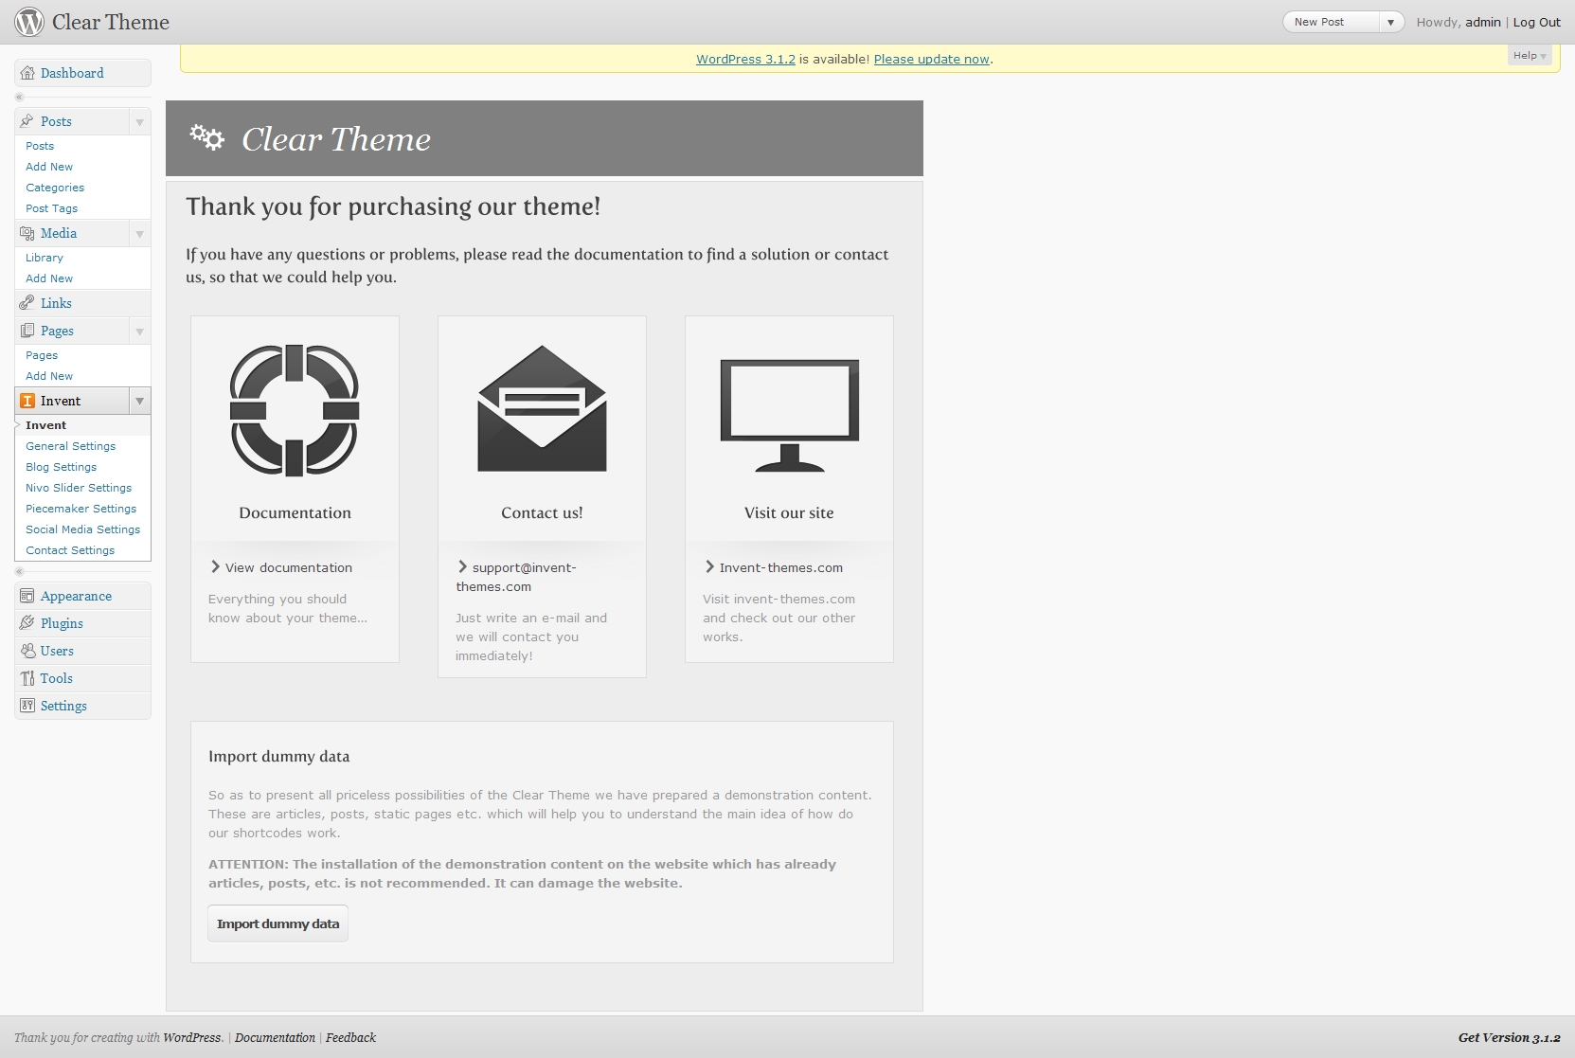
Task: Click the Tools icon in sidebar
Action: (27, 678)
